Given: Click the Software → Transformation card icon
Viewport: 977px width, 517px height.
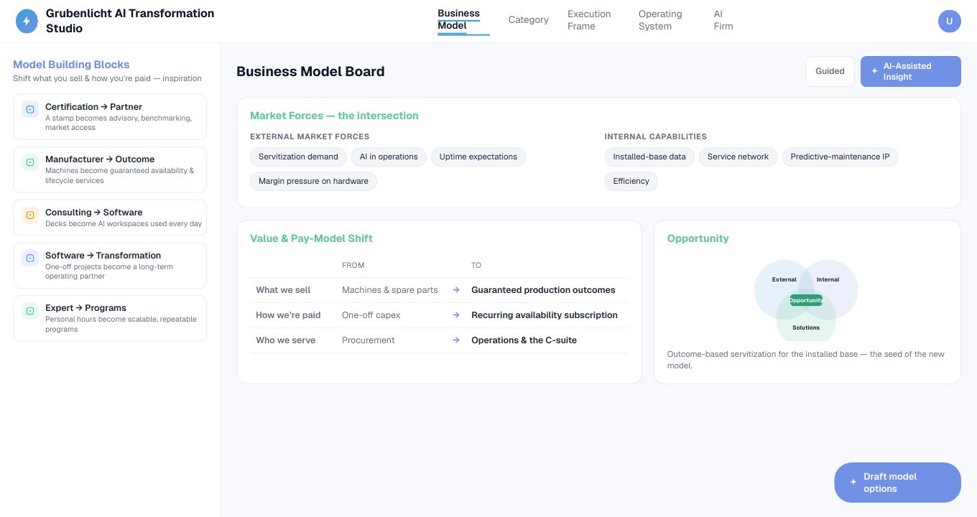Looking at the screenshot, I should click(30, 258).
